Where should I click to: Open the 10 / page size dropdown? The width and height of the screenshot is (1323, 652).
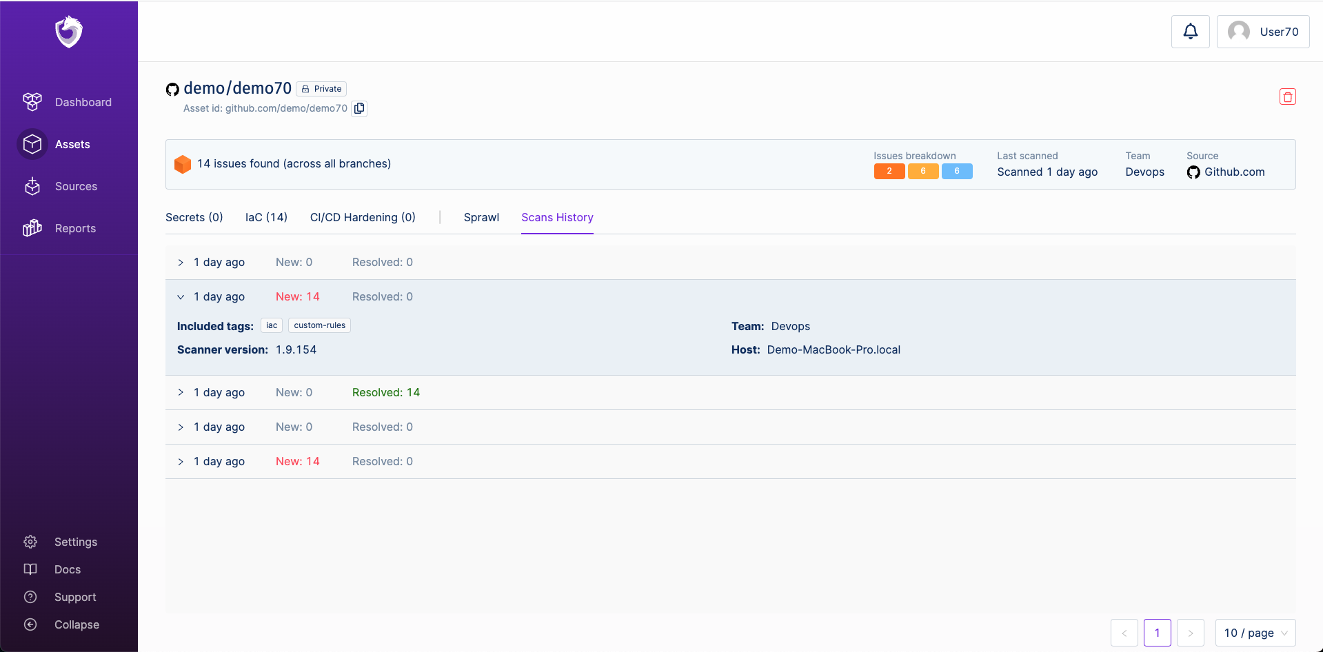pyautogui.click(x=1255, y=633)
